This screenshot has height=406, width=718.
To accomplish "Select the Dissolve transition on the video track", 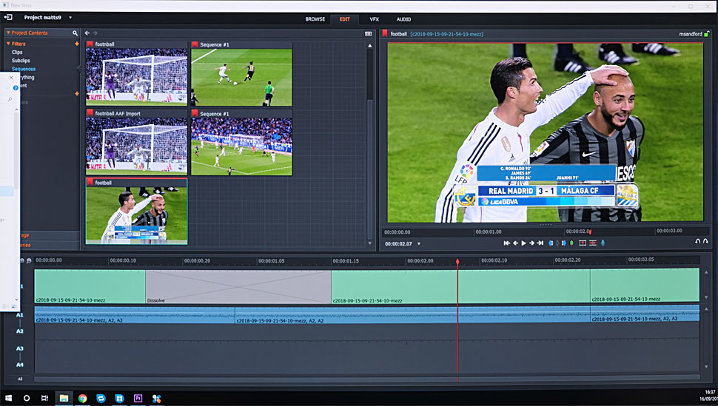I will [238, 286].
